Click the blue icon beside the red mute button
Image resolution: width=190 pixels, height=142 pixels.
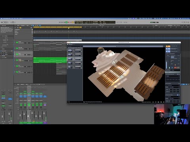click(x=173, y=67)
